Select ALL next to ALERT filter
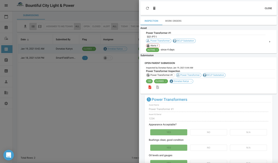This screenshot has width=278, height=163. 115,26
